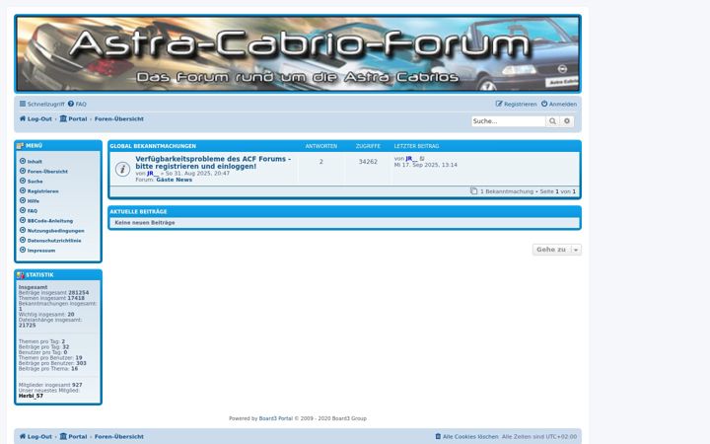Open author JR__ below the announcement title
The height and width of the screenshot is (444, 710).
153,174
